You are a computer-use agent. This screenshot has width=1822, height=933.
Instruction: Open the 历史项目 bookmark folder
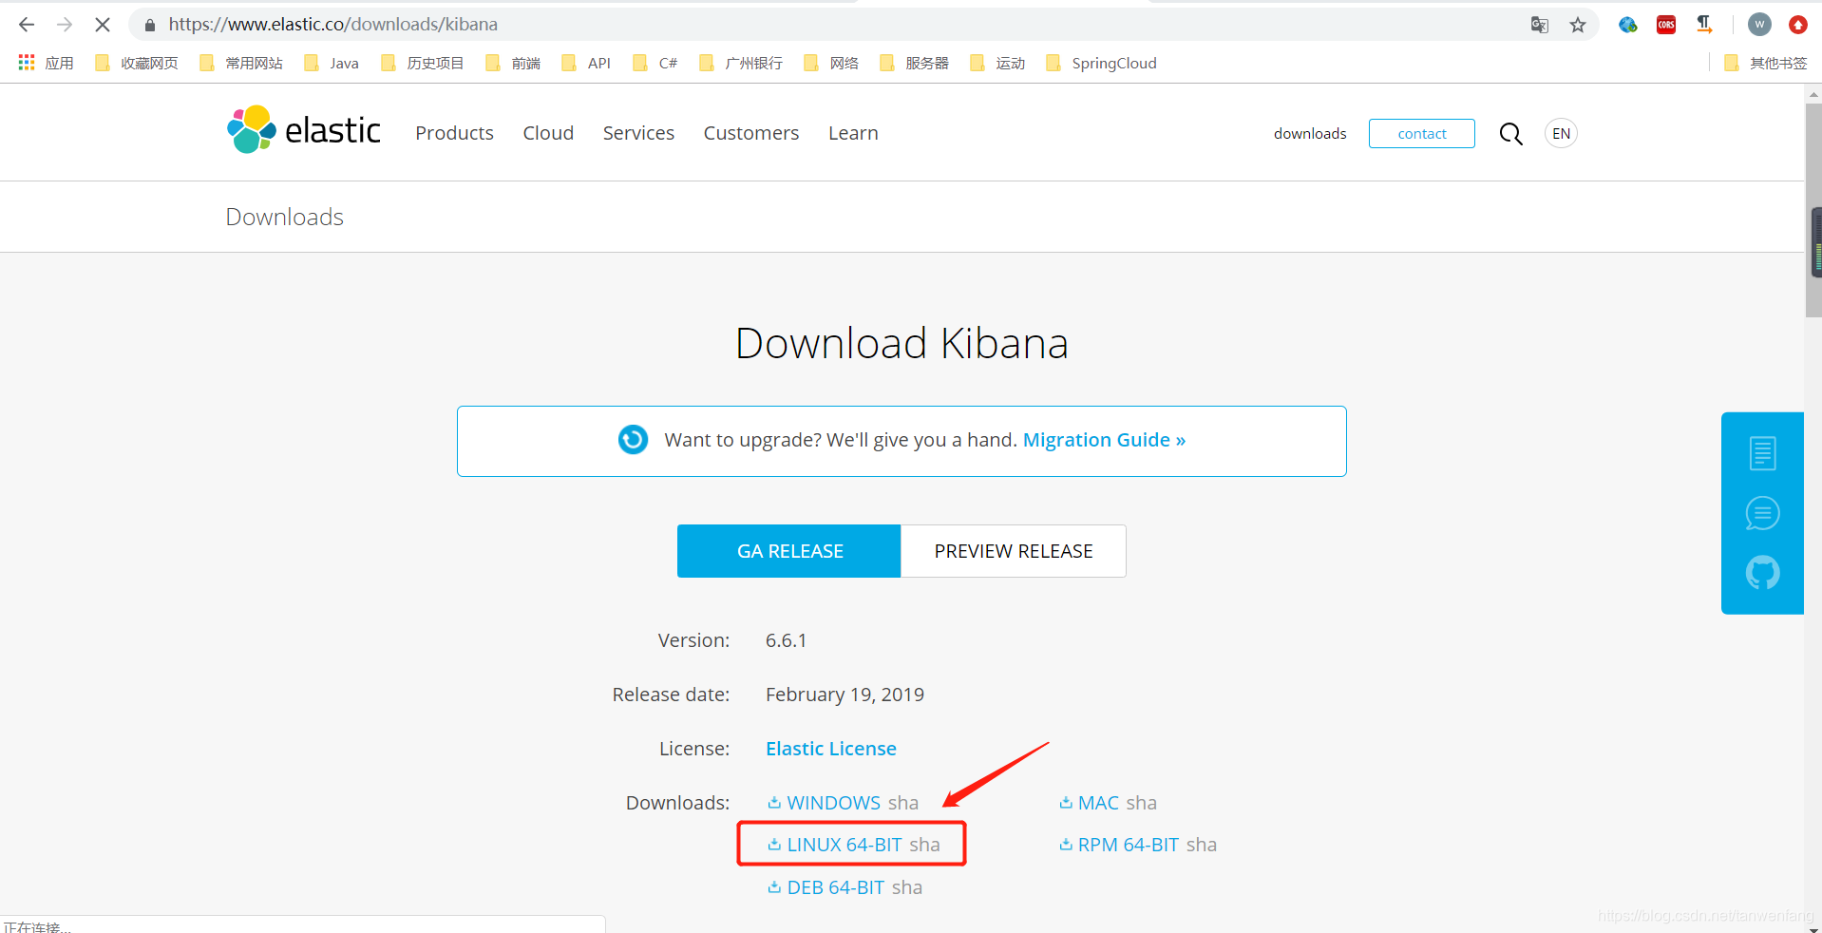(423, 63)
